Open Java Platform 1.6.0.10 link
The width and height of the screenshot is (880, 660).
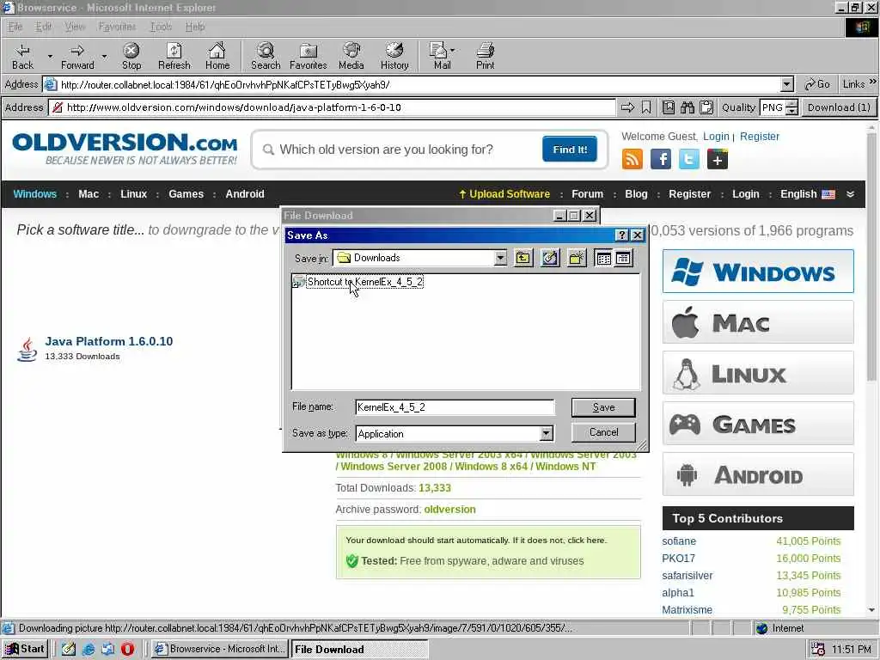pos(109,341)
